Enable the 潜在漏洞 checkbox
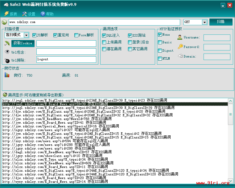The height and width of the screenshot is (188, 235). click(104, 49)
